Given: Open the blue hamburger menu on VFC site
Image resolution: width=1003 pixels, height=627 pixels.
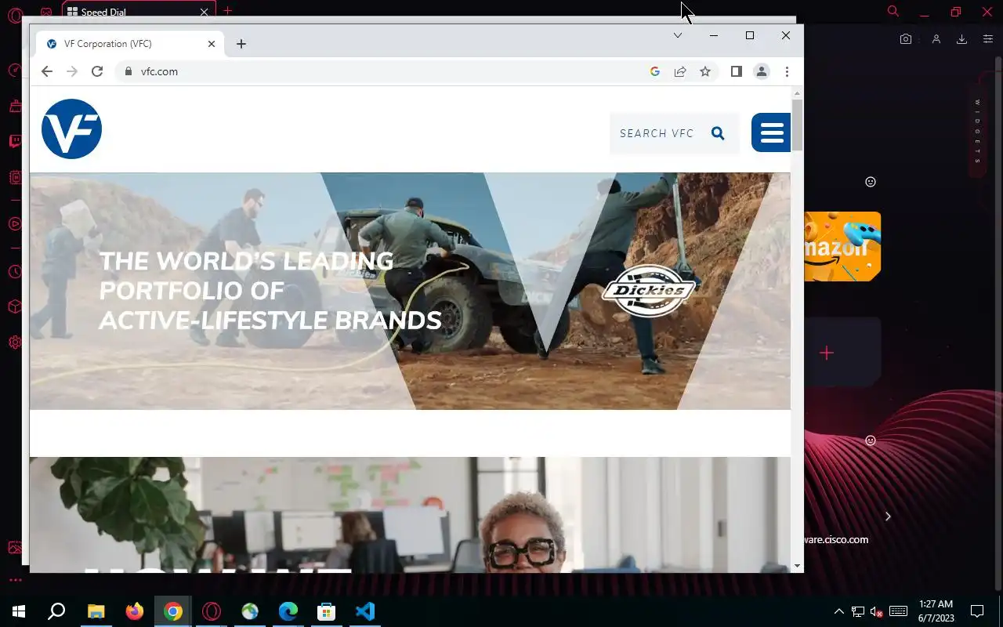Looking at the screenshot, I should coord(771,132).
